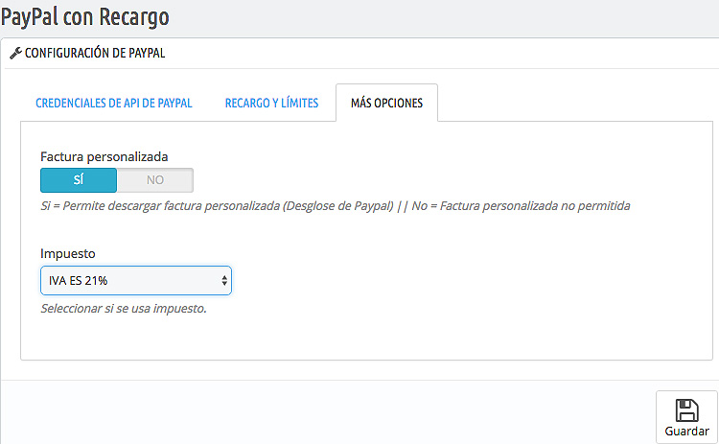Image resolution: width=719 pixels, height=444 pixels.
Task: Click the wrench icon beside Configuración de PayPal
Action: click(x=15, y=53)
